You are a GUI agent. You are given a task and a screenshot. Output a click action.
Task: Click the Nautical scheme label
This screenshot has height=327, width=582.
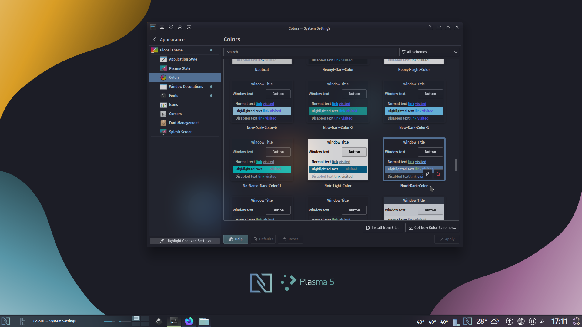pyautogui.click(x=262, y=70)
